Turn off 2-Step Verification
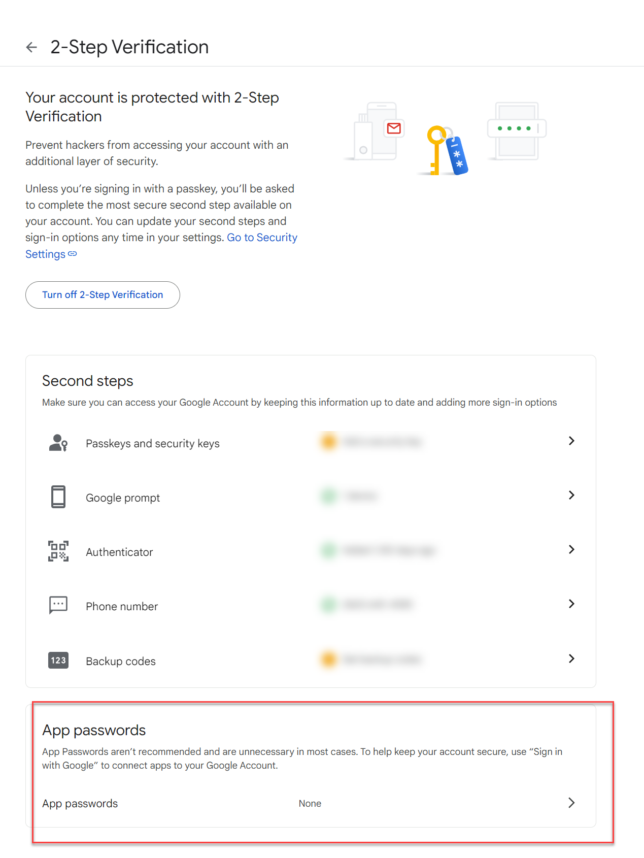 click(x=103, y=295)
